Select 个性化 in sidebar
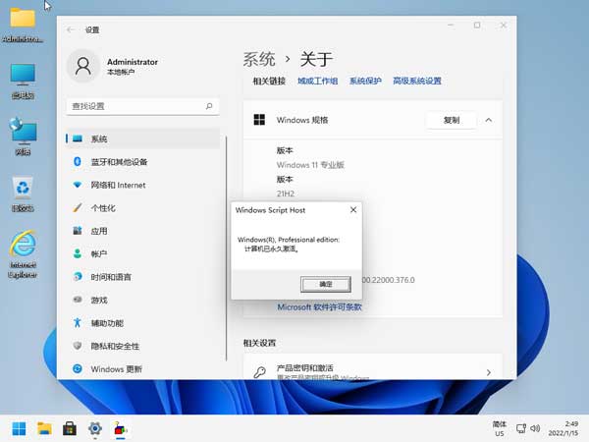 point(142,208)
